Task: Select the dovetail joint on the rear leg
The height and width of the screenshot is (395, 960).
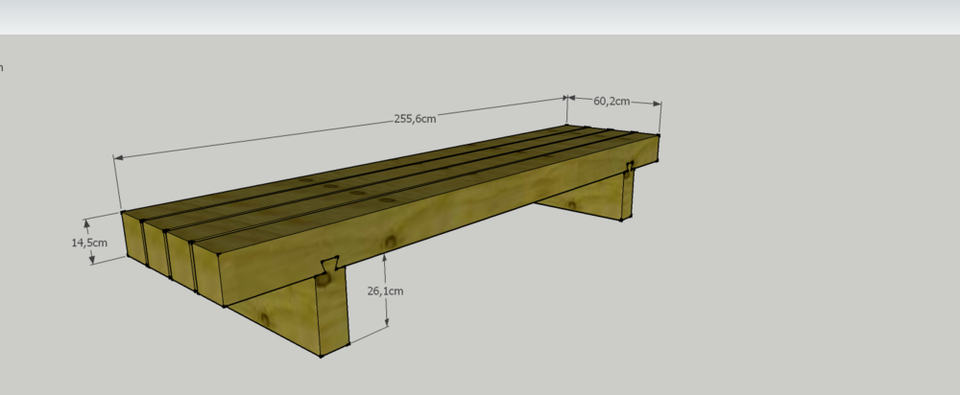Action: click(x=630, y=170)
